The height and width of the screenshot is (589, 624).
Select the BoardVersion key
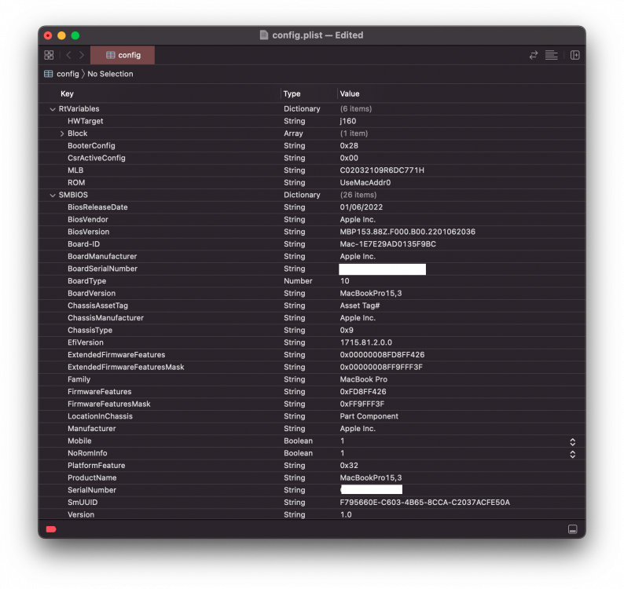pos(91,294)
